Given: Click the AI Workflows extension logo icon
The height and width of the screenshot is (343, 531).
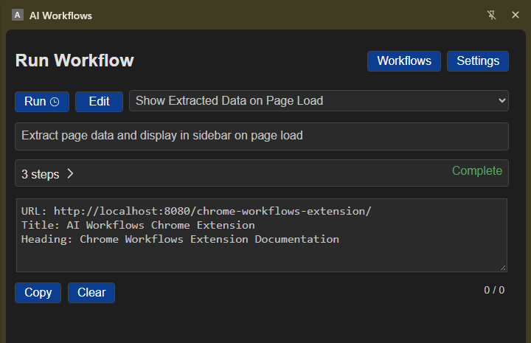Looking at the screenshot, I should 18,15.
